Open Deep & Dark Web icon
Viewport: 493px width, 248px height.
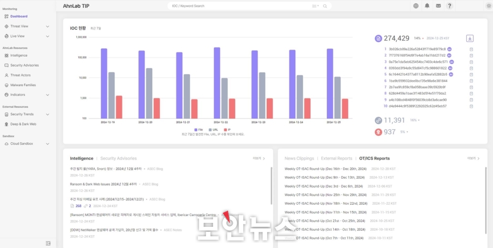[x=6, y=124]
